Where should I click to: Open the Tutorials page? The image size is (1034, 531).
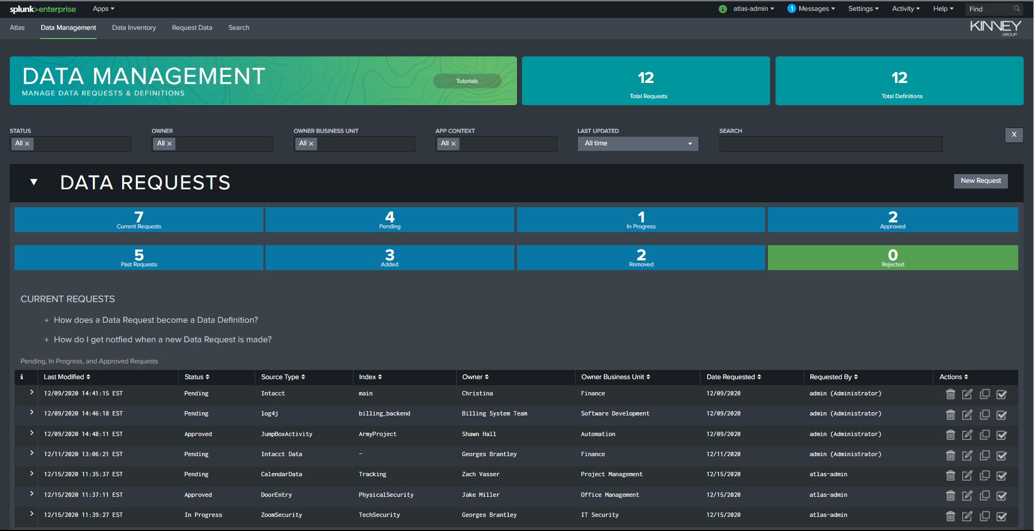[x=466, y=80]
